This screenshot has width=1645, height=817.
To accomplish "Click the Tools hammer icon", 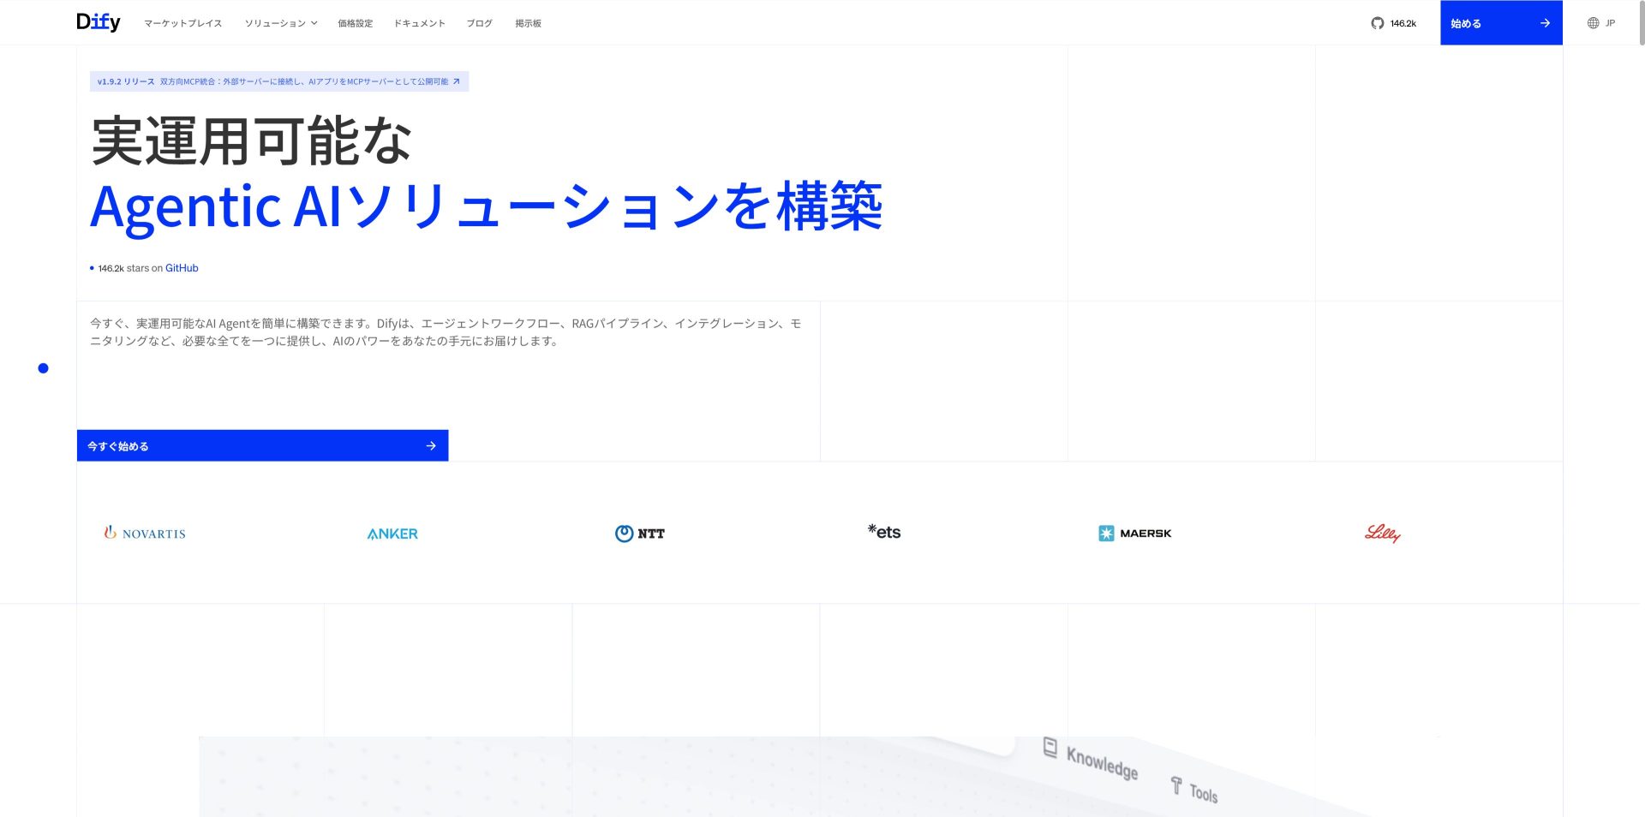I will (x=1176, y=784).
